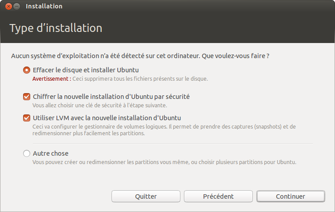Click the LVM 'gestionnaire de volumes logiques' description
Screen dimensions: 335x212
(164, 130)
